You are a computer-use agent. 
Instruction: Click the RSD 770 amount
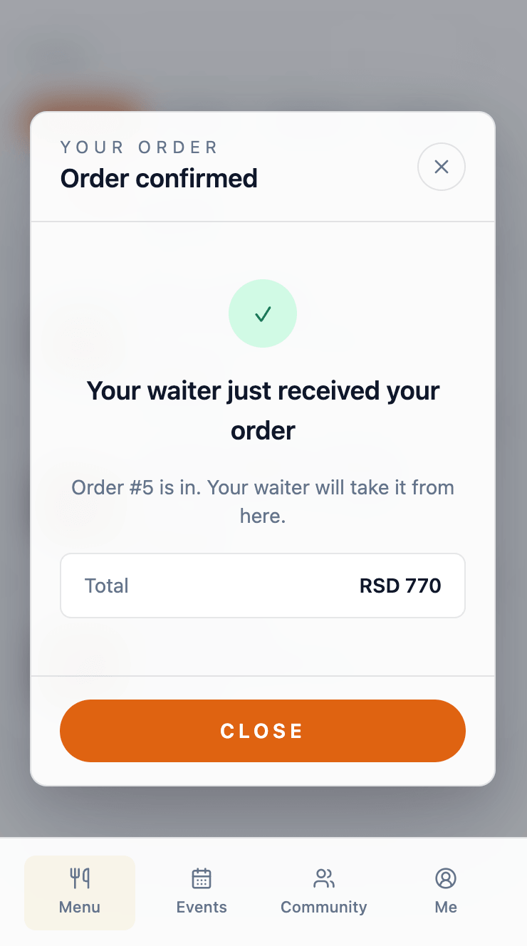(400, 586)
